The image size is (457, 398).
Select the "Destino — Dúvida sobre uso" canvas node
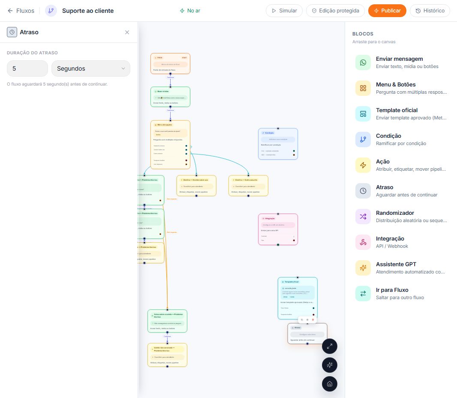pos(196,186)
